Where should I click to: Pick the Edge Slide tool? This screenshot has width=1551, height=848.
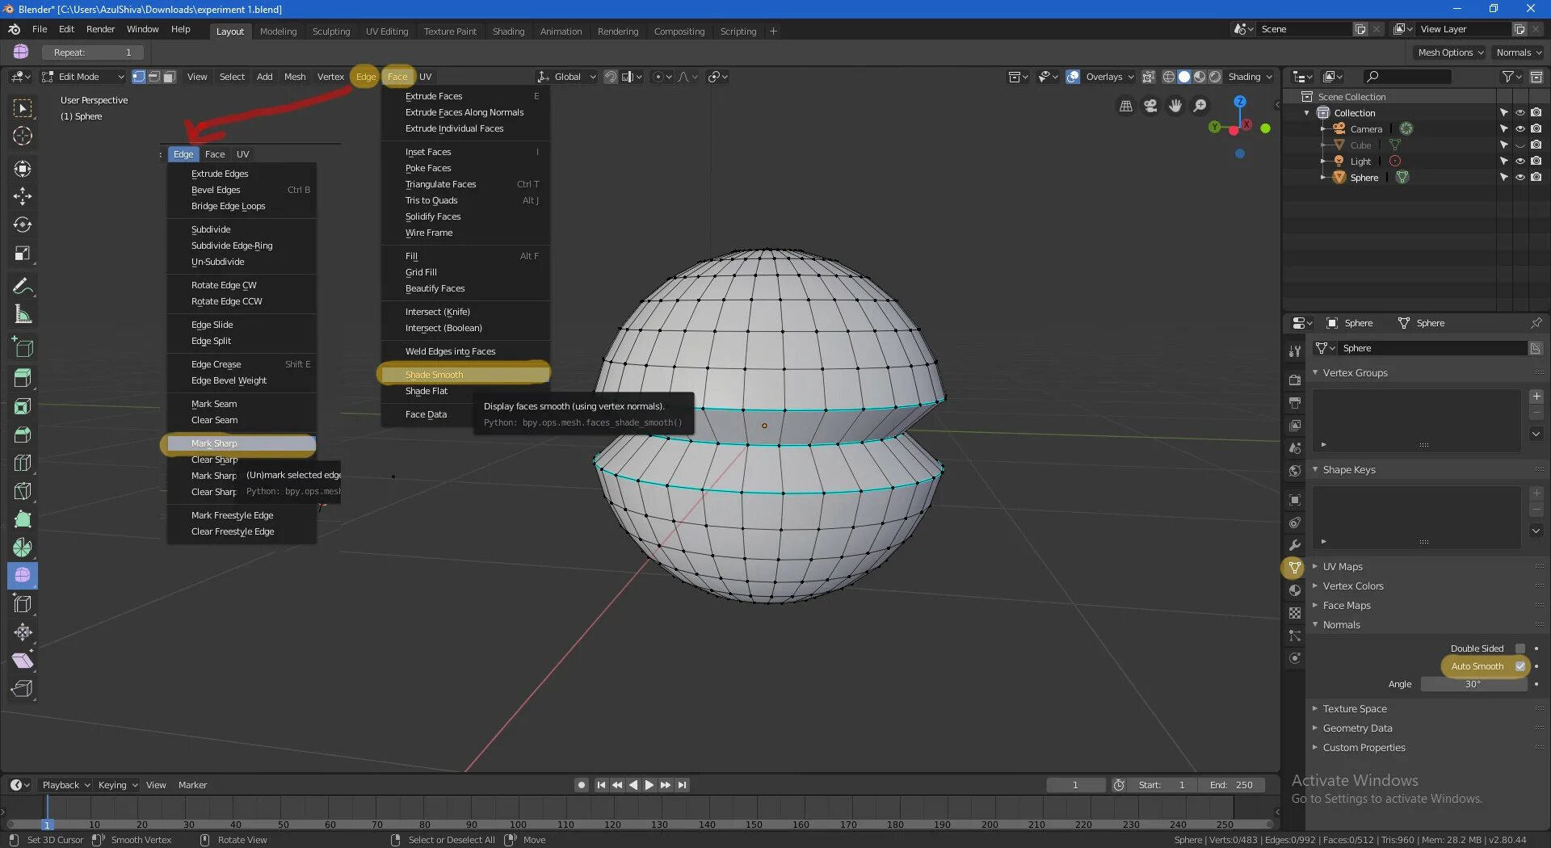pos(23,604)
